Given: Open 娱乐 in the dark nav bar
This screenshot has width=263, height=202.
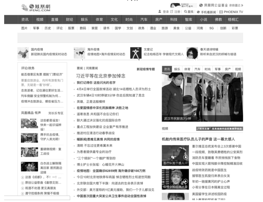Looking at the screenshot, I should tap(84, 20).
